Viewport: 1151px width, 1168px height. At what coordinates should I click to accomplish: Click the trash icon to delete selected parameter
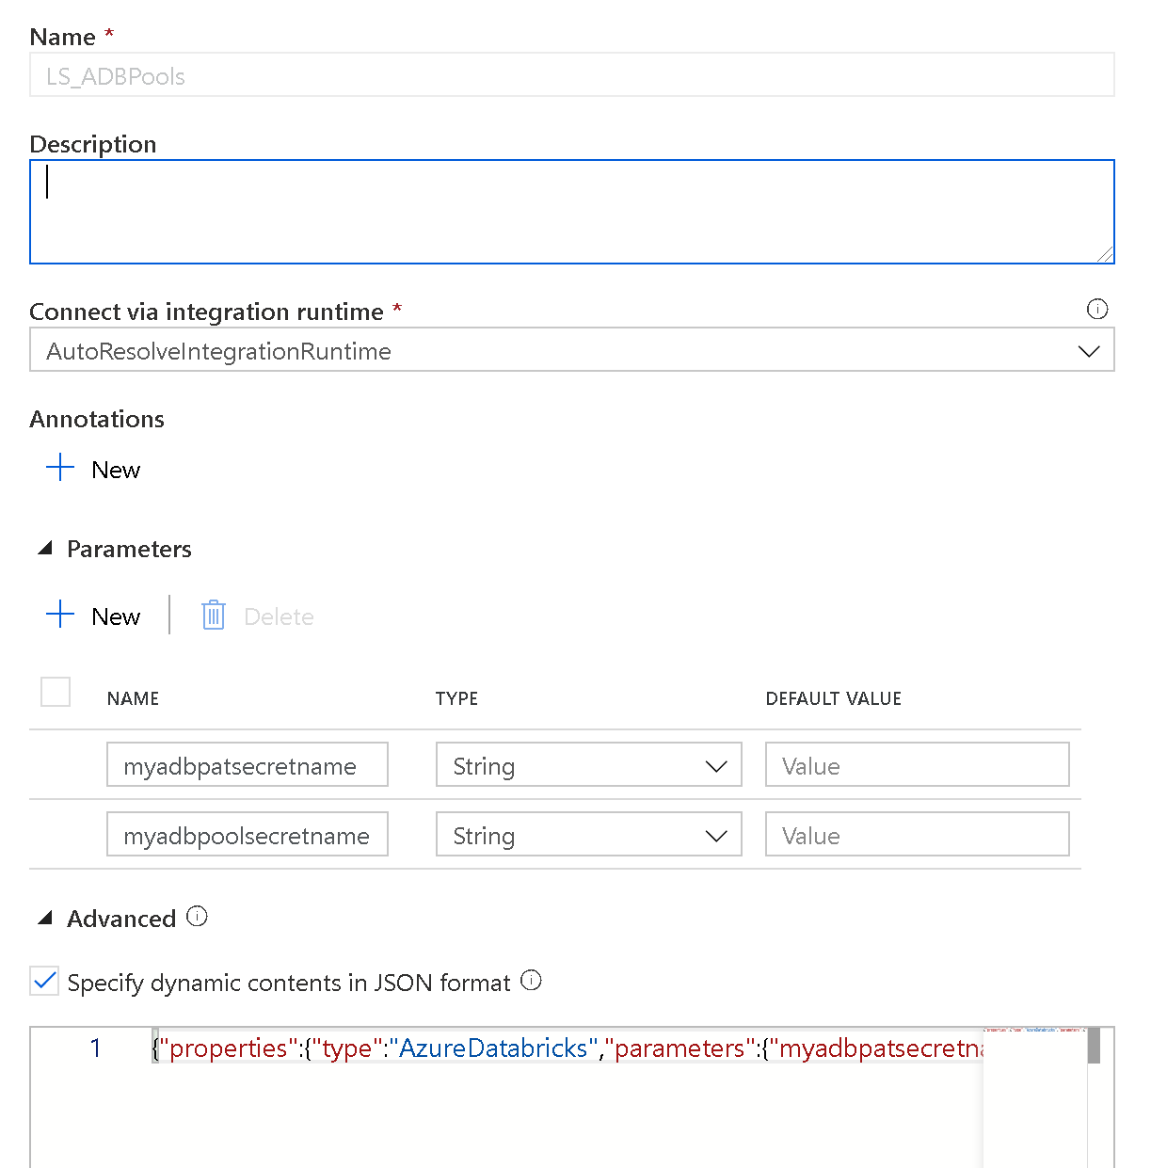(x=213, y=615)
